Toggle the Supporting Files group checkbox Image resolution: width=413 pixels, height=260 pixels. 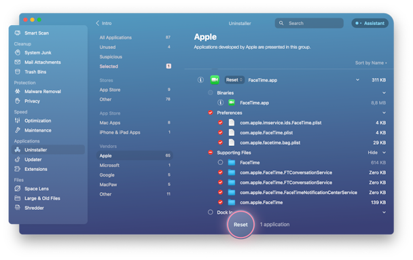[x=210, y=152]
